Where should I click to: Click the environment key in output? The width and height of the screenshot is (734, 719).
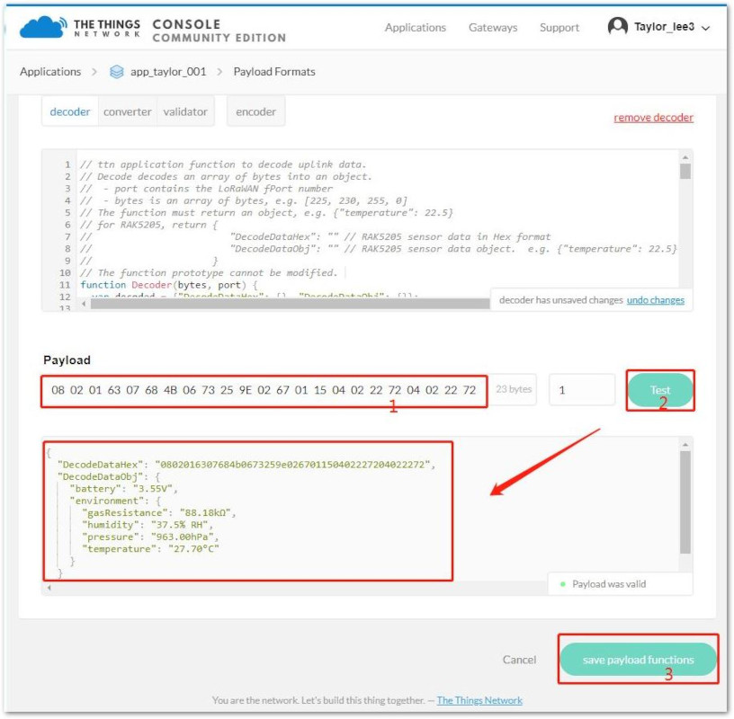[109, 501]
